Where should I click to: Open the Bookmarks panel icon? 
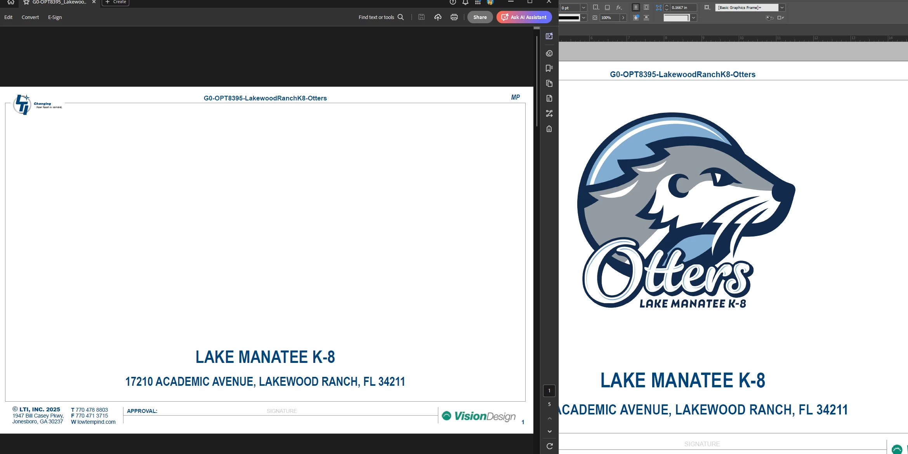pos(549,68)
